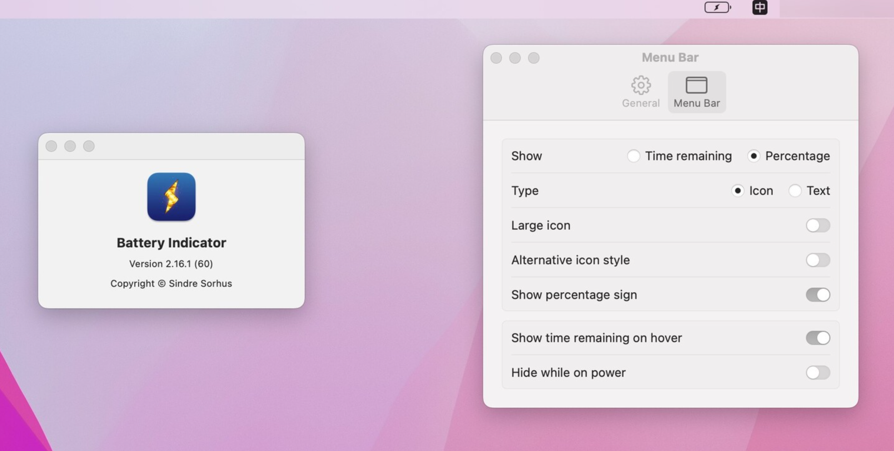Disable Show percentage sign switch
The image size is (894, 451).
tap(818, 295)
